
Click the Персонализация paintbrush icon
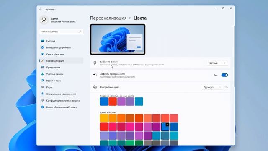click(42, 61)
